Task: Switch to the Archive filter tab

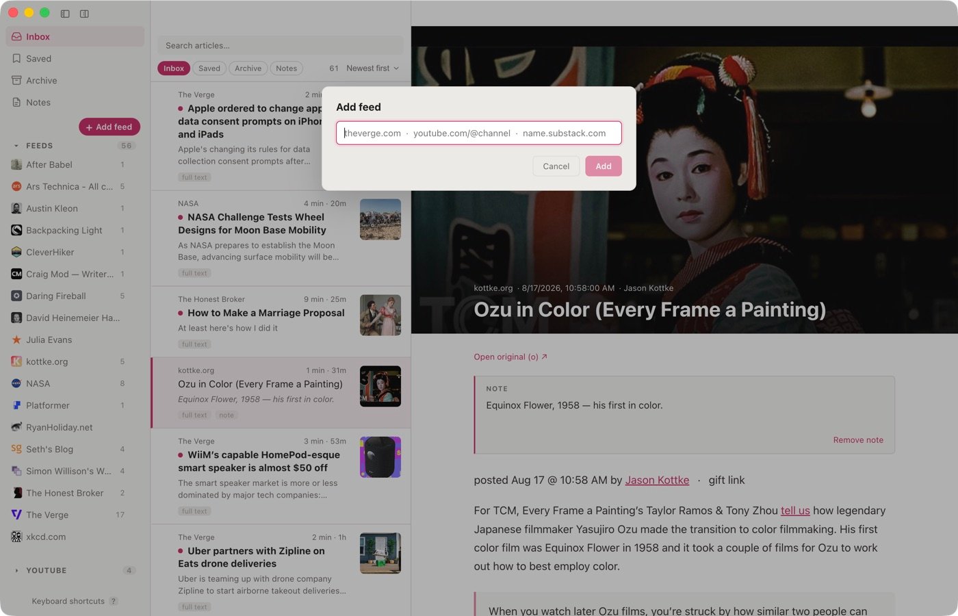Action: (248, 68)
